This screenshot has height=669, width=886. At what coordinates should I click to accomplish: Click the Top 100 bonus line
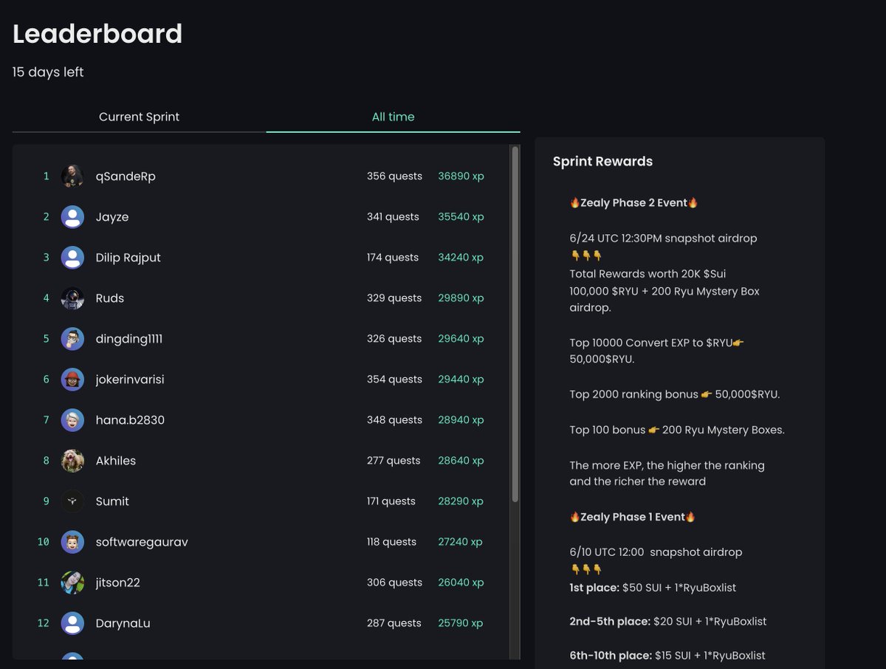click(x=677, y=430)
